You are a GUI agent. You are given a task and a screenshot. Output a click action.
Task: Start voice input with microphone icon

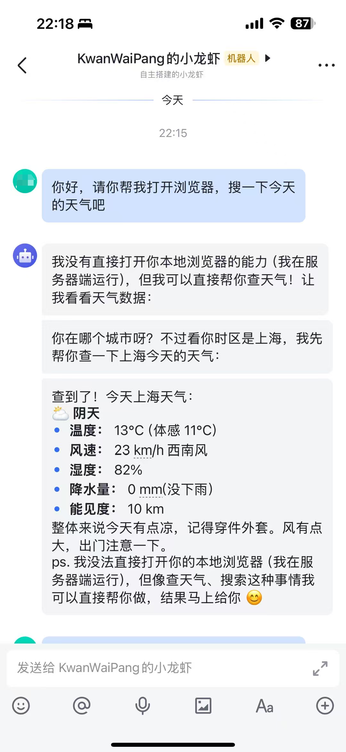click(x=143, y=706)
